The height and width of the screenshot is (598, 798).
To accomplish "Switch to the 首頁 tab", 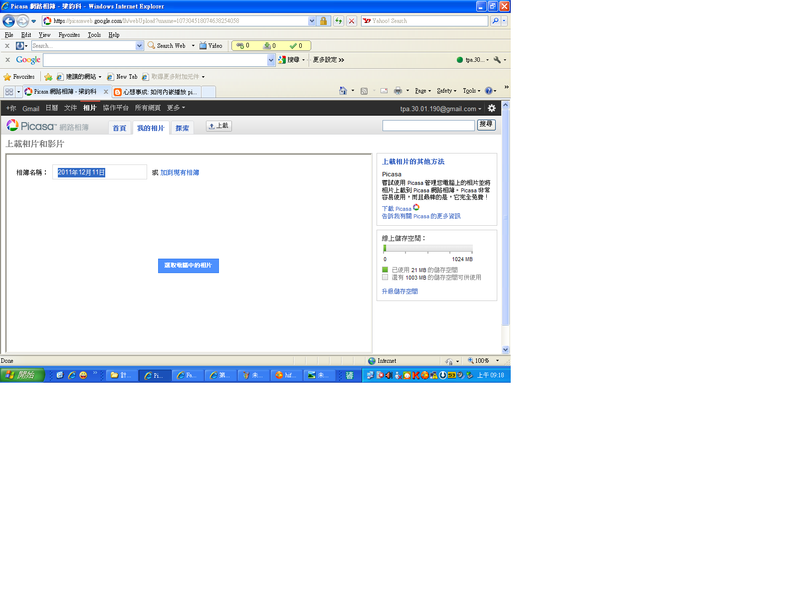I will point(119,128).
